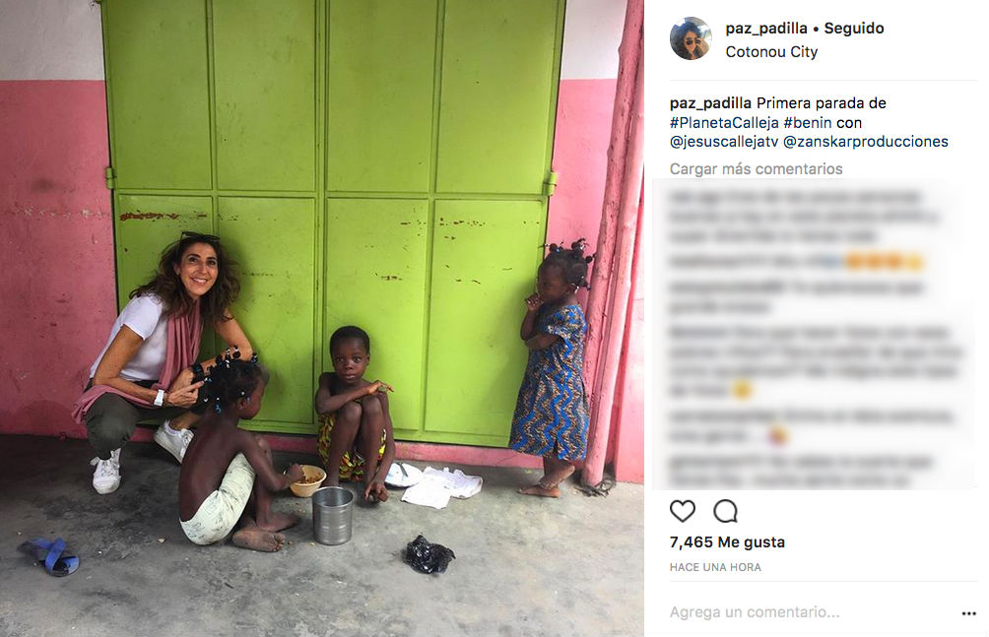Select the first blurred comment
Image resolution: width=989 pixels, height=637 pixels.
[804, 217]
